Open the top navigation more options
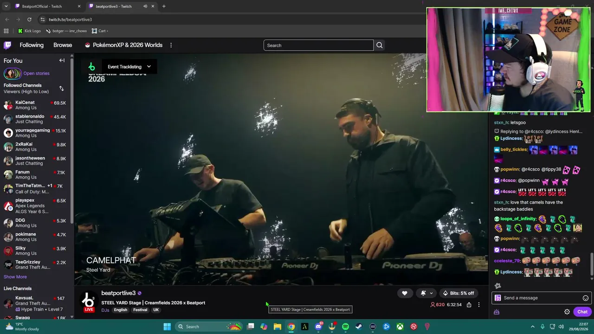Viewport: 594px width, 334px height. (x=171, y=45)
